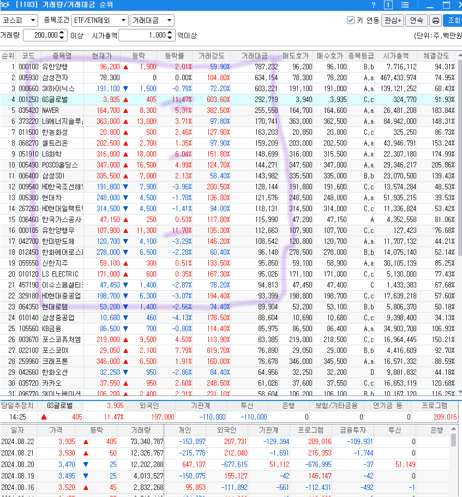Click the 시가총액 column header
The image size is (462, 497).
396,56
